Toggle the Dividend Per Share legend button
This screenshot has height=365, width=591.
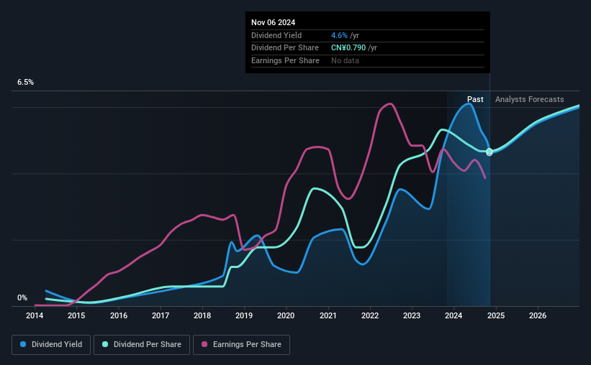(x=142, y=345)
